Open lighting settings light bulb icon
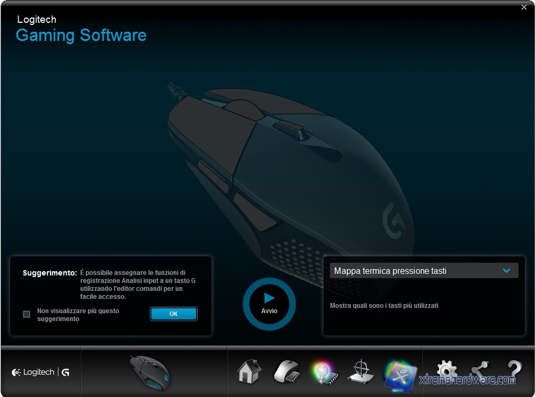The height and width of the screenshot is (397, 535). [x=323, y=372]
